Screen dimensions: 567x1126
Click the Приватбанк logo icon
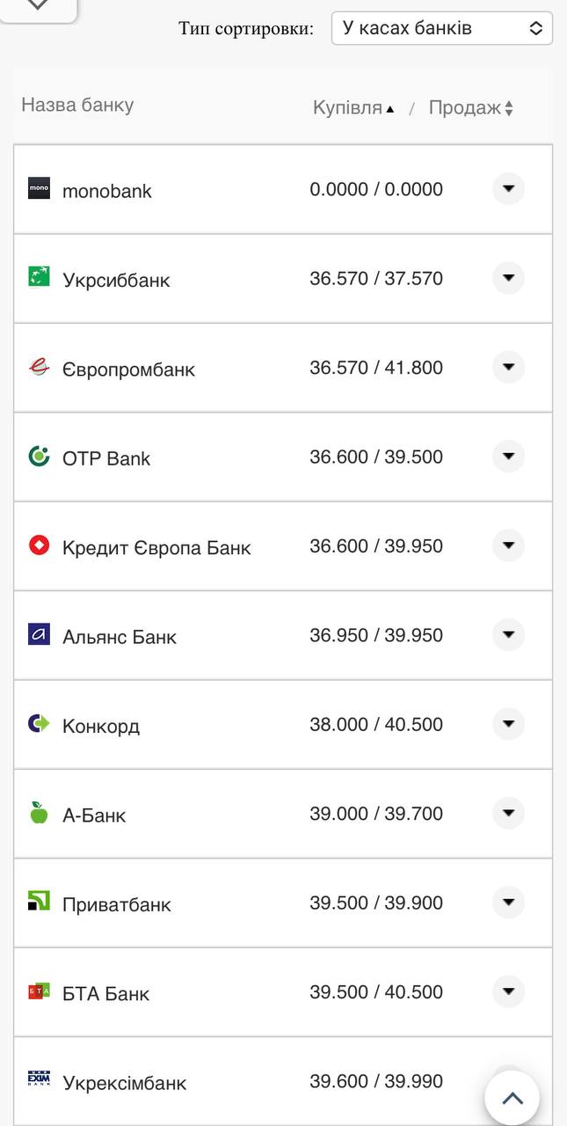point(39,903)
